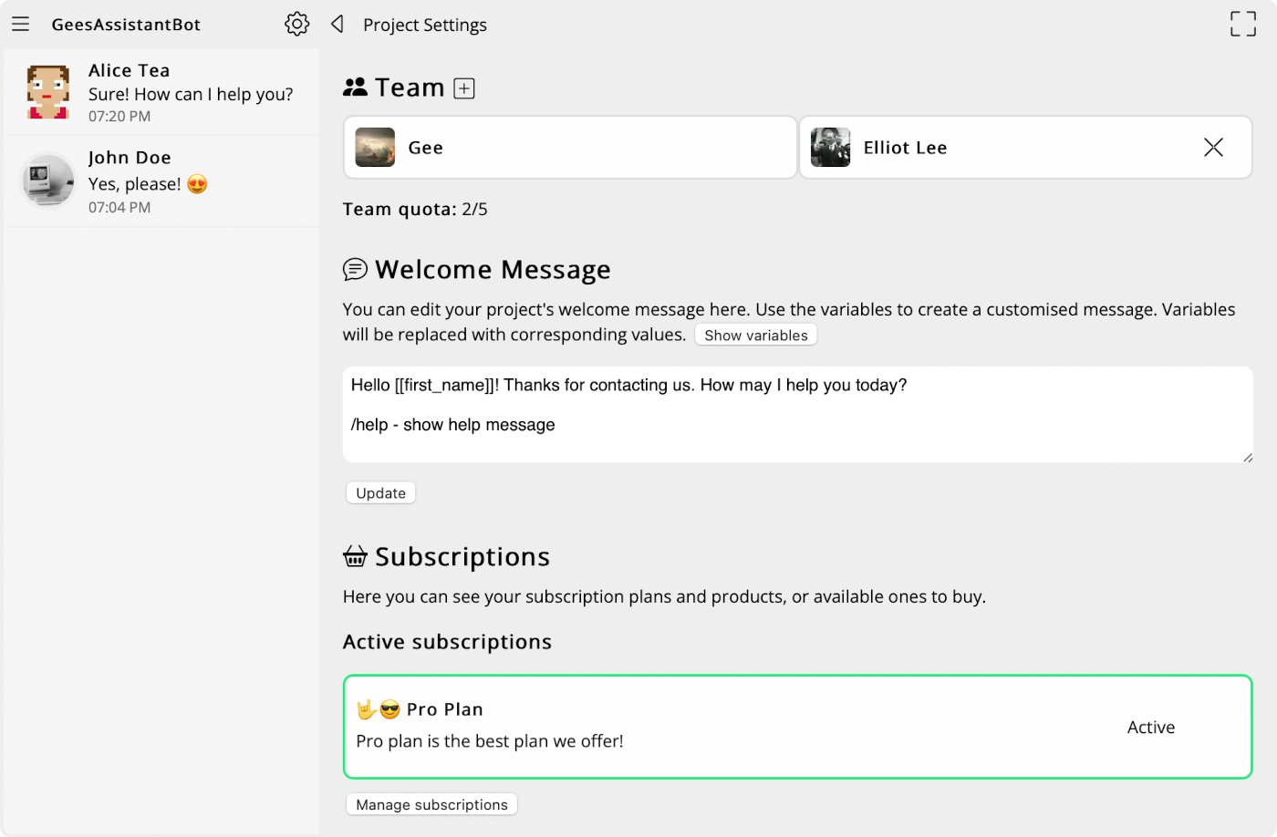Click the 07:04 PM timestamp
Screen dimensions: 1277x837
tap(119, 207)
